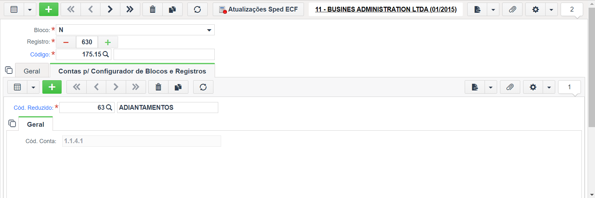Increase Registro value with plus button
This screenshot has height=198, width=595.
click(108, 42)
